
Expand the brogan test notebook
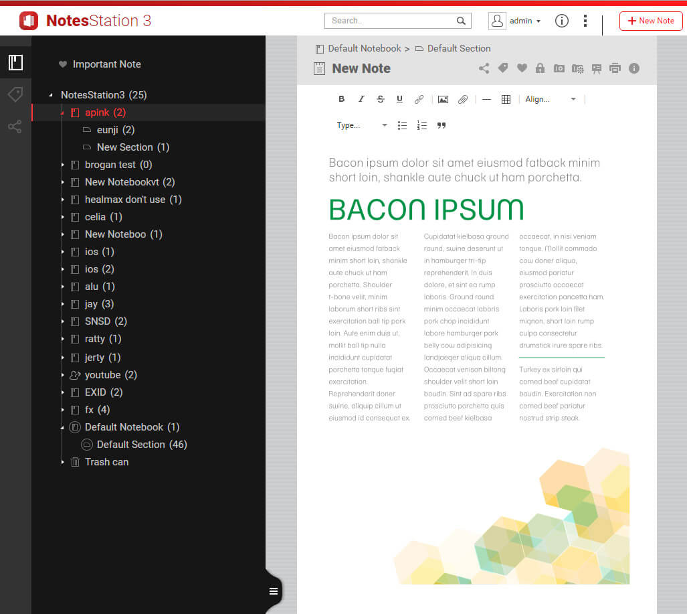(63, 165)
